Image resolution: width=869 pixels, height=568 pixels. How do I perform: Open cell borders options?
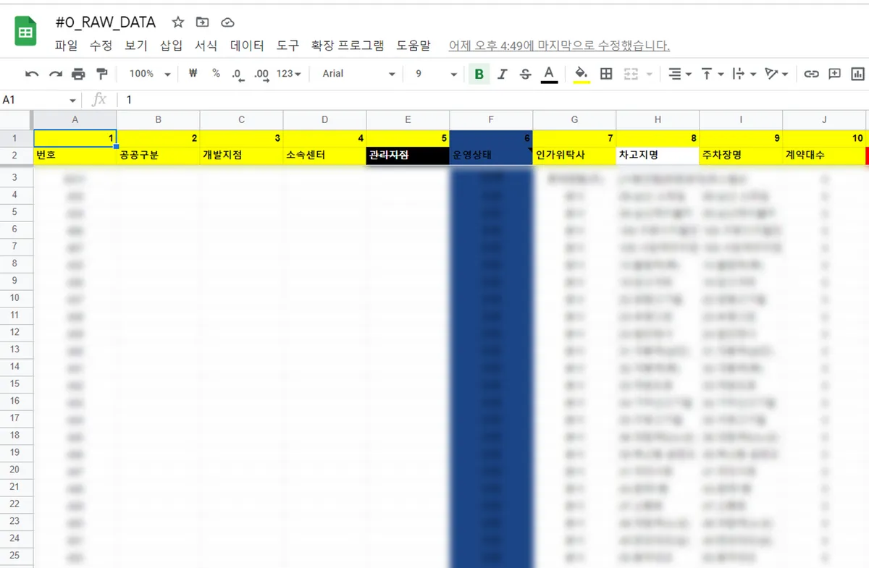(607, 74)
